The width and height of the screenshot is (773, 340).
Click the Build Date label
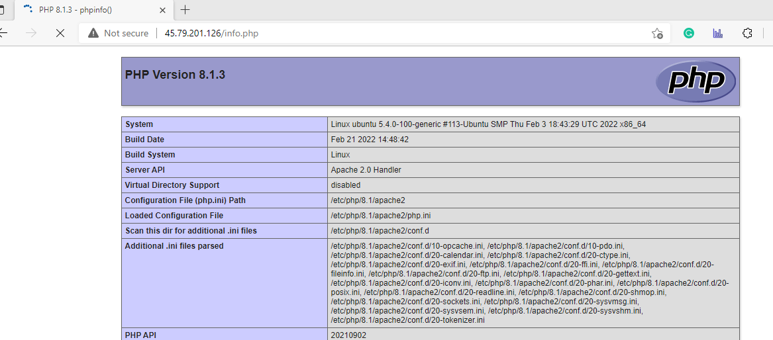[x=144, y=140]
